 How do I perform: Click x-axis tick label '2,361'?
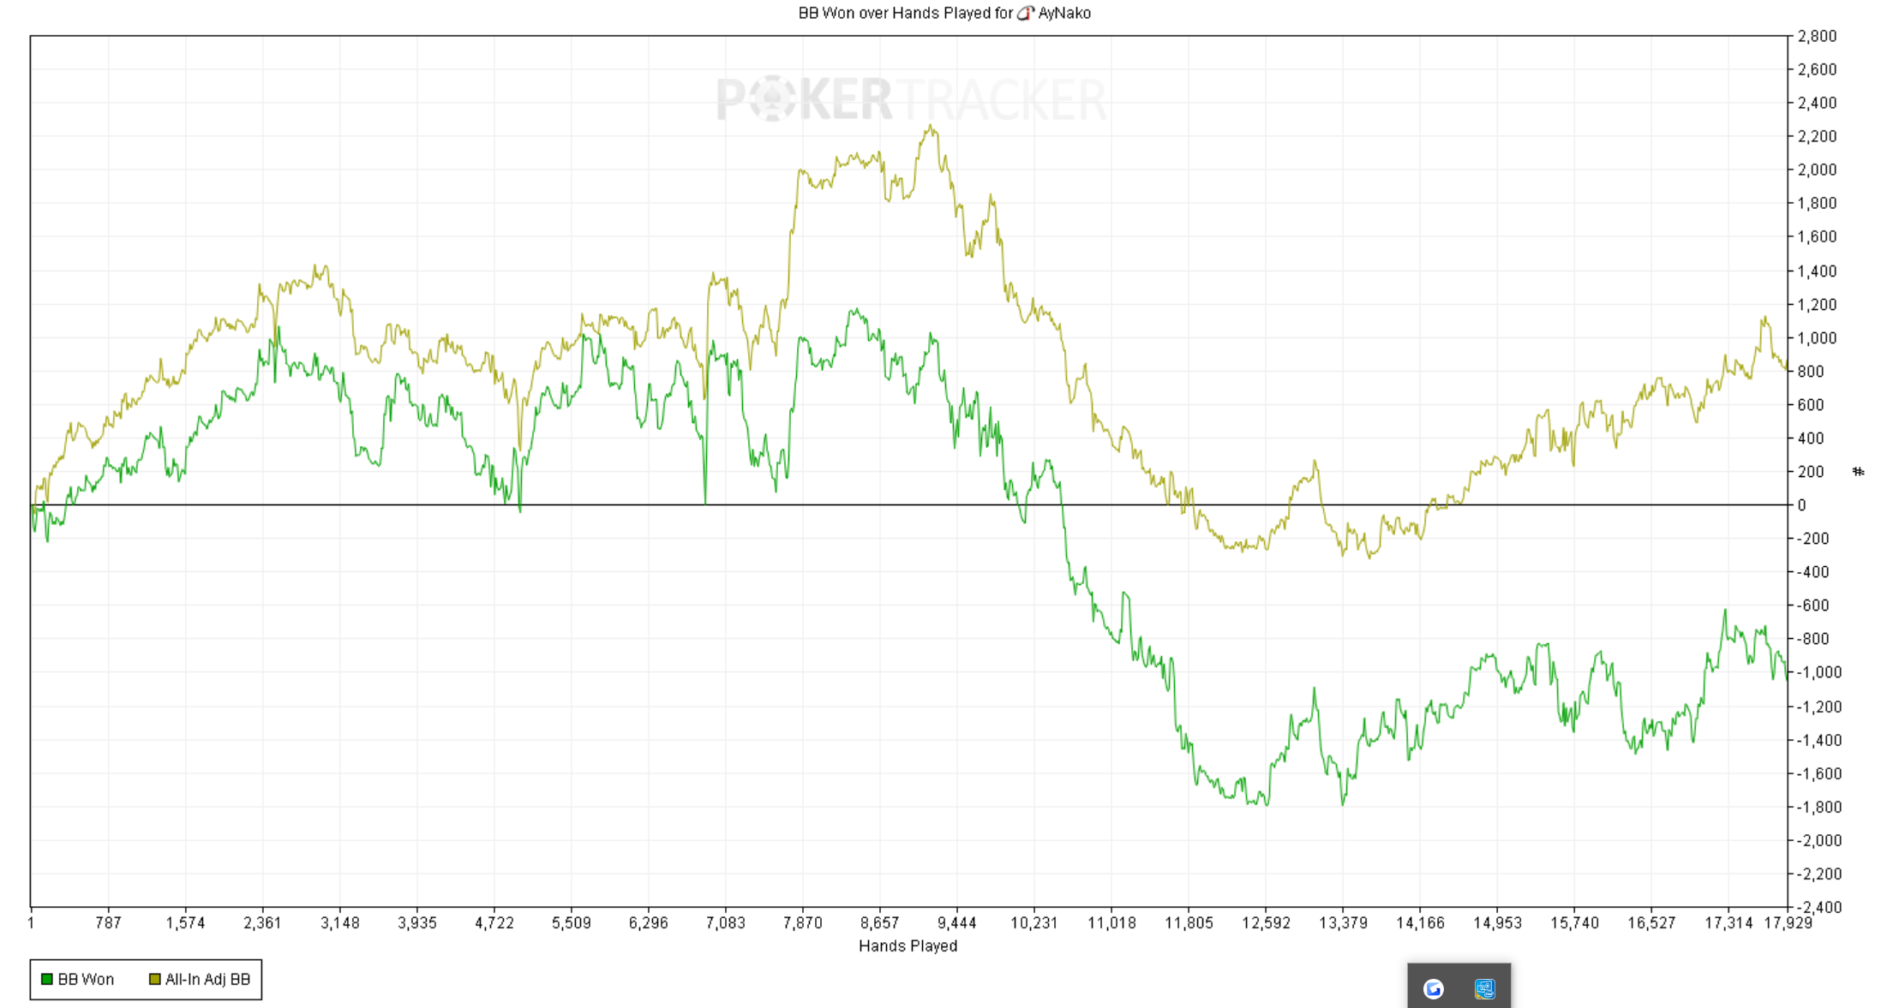pos(262,922)
